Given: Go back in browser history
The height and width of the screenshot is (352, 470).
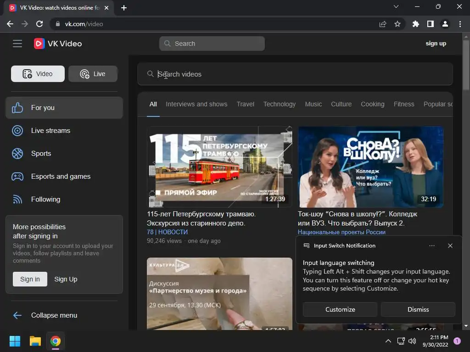Looking at the screenshot, I should pos(10,24).
